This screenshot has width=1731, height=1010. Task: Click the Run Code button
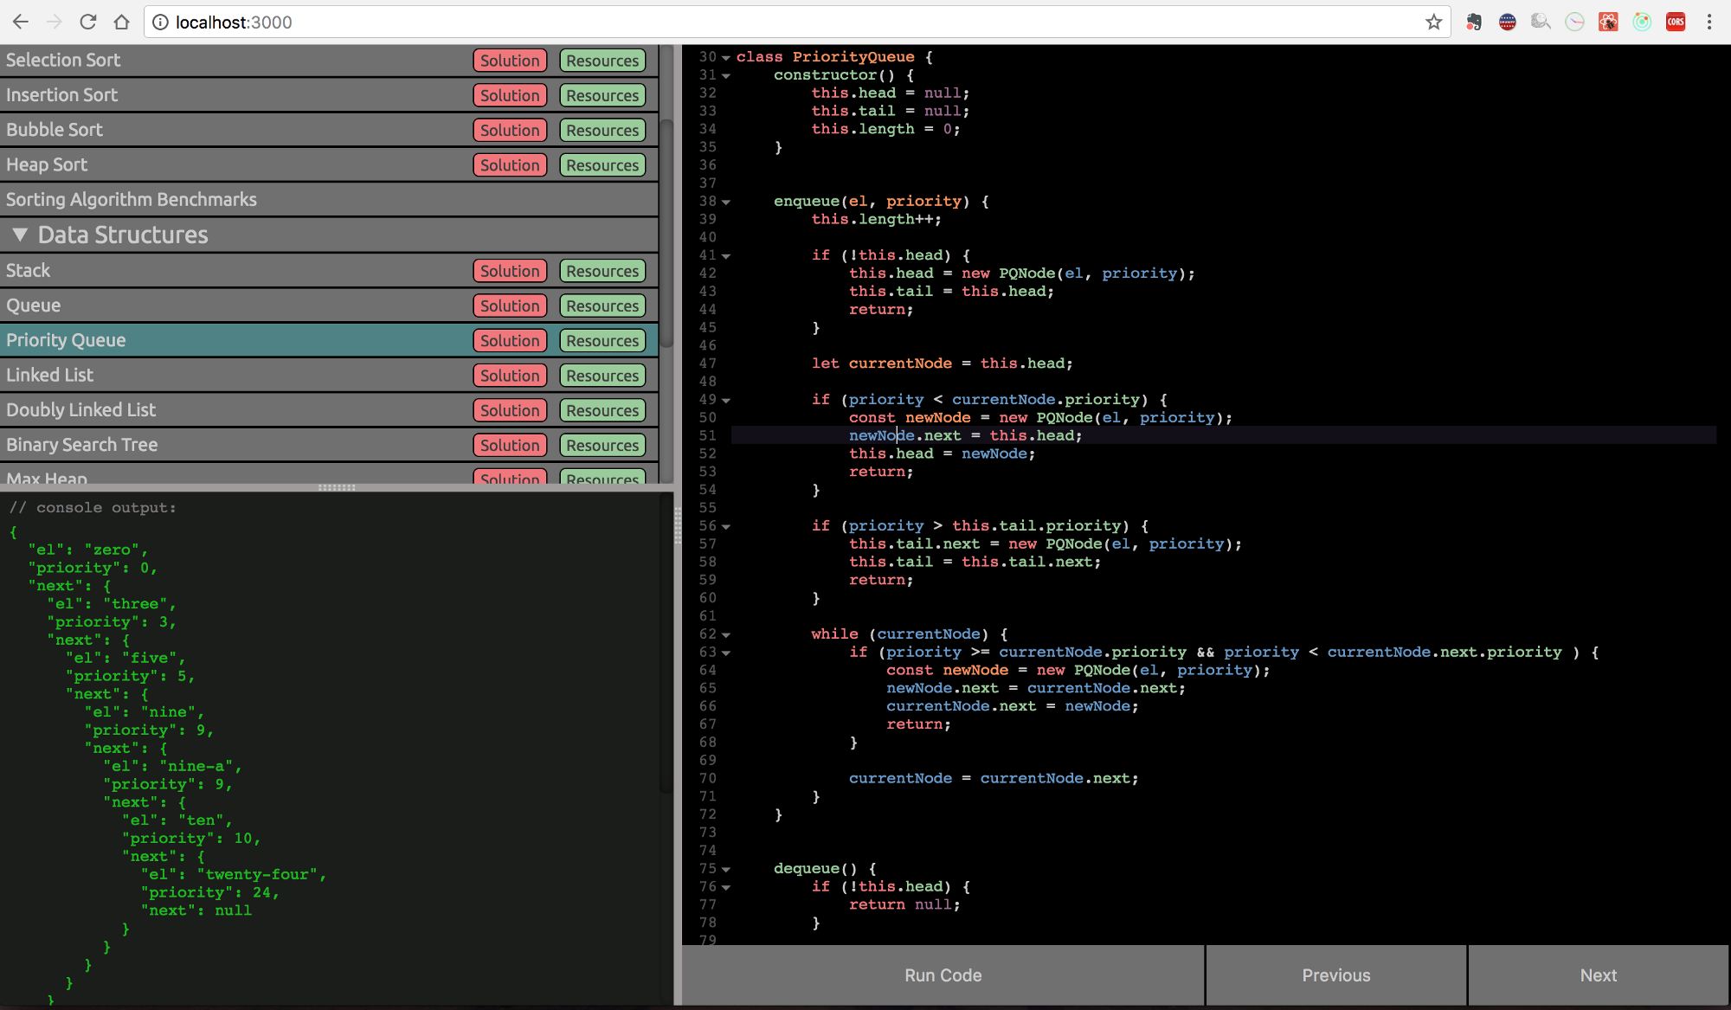click(x=943, y=975)
